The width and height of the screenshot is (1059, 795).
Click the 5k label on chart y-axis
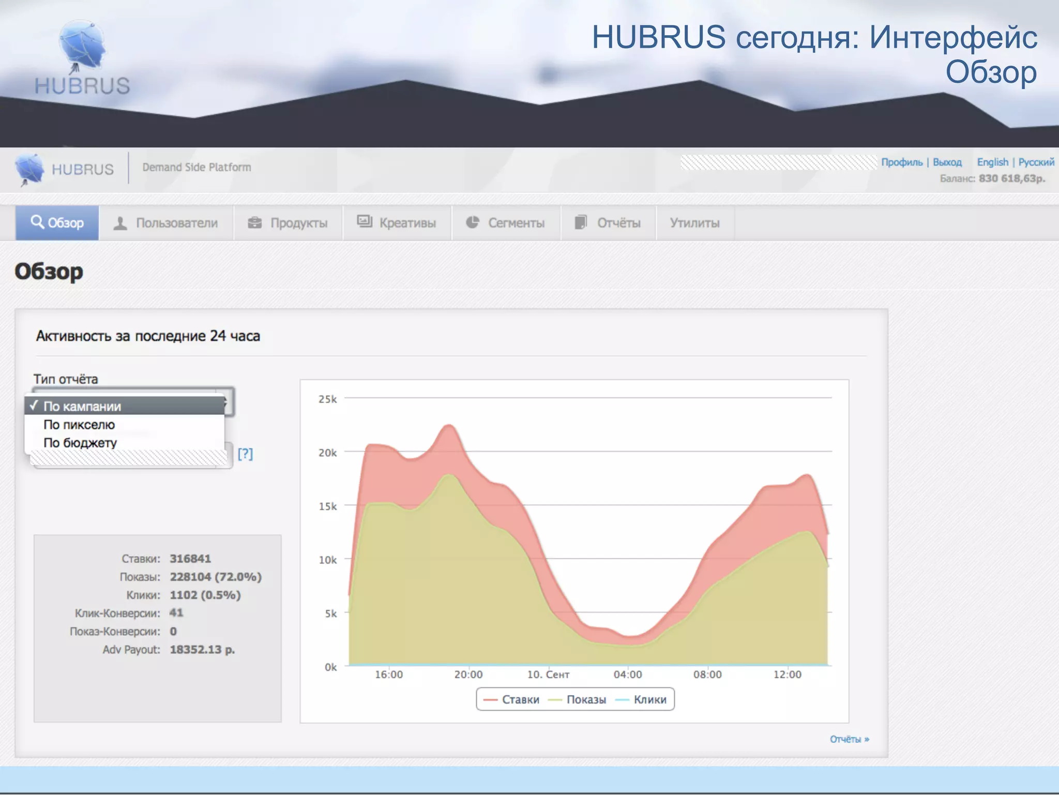click(331, 613)
